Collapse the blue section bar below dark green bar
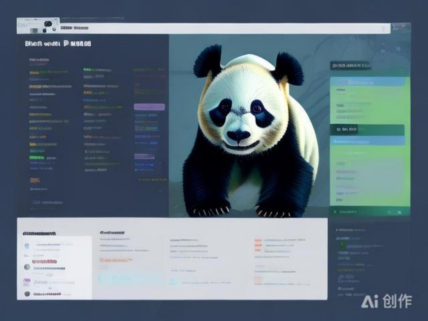Screen dimensions: 428x321 367,141
